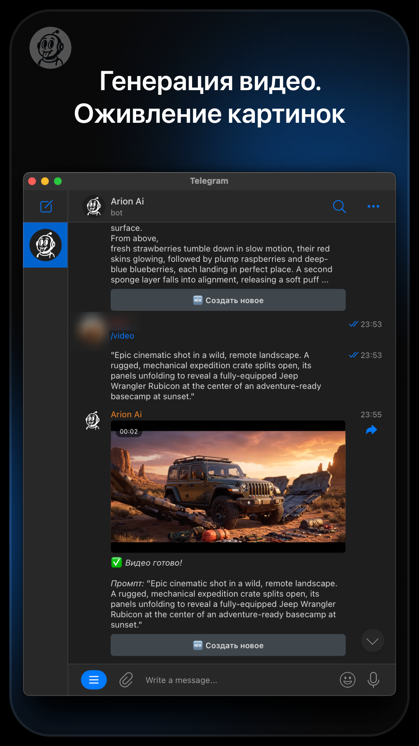Click the Arion Ai sender name above video
The height and width of the screenshot is (746, 419).
tap(126, 414)
